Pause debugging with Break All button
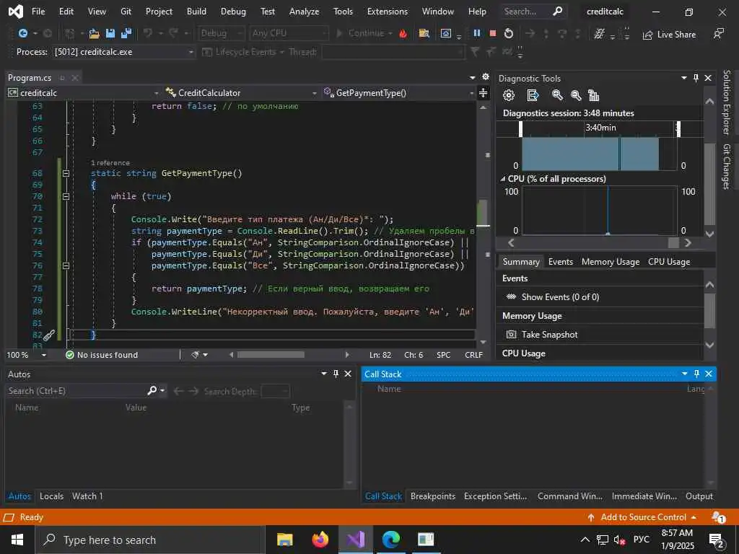739x554 pixels. 477,33
